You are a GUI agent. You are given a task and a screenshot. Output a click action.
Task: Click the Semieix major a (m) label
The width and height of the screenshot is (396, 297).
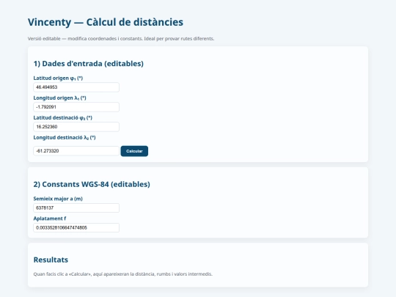(x=58, y=199)
